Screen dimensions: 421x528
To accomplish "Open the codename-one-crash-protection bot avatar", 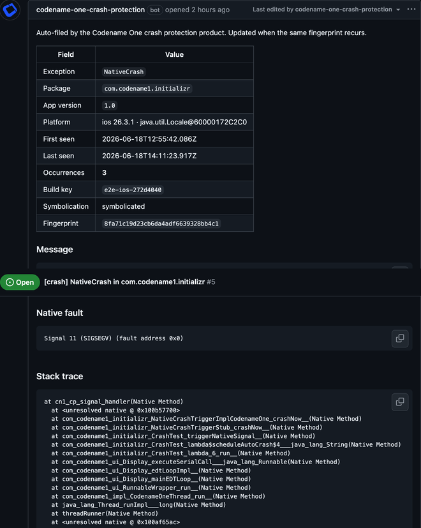I will tap(10, 10).
